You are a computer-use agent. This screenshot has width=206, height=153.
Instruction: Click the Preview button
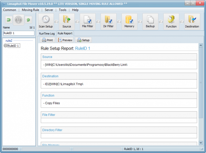tap(65, 40)
